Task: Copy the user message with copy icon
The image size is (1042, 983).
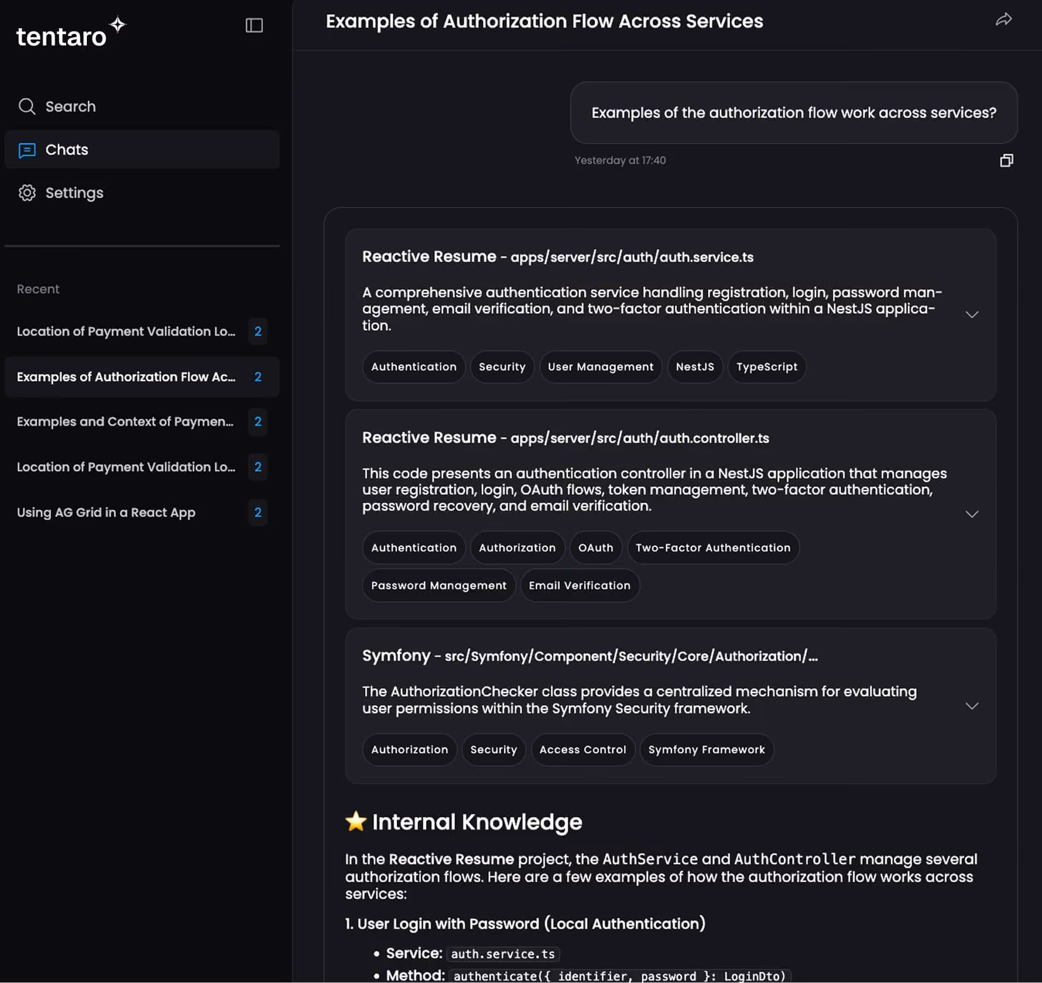Action: pyautogui.click(x=1006, y=160)
